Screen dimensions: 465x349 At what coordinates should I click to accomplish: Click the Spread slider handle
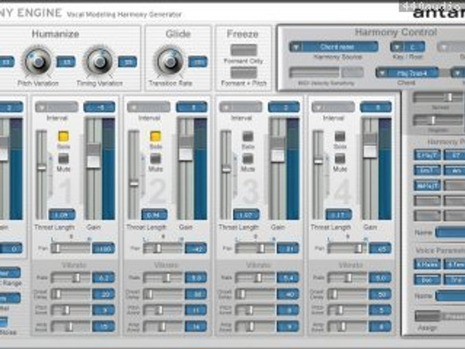[450, 97]
